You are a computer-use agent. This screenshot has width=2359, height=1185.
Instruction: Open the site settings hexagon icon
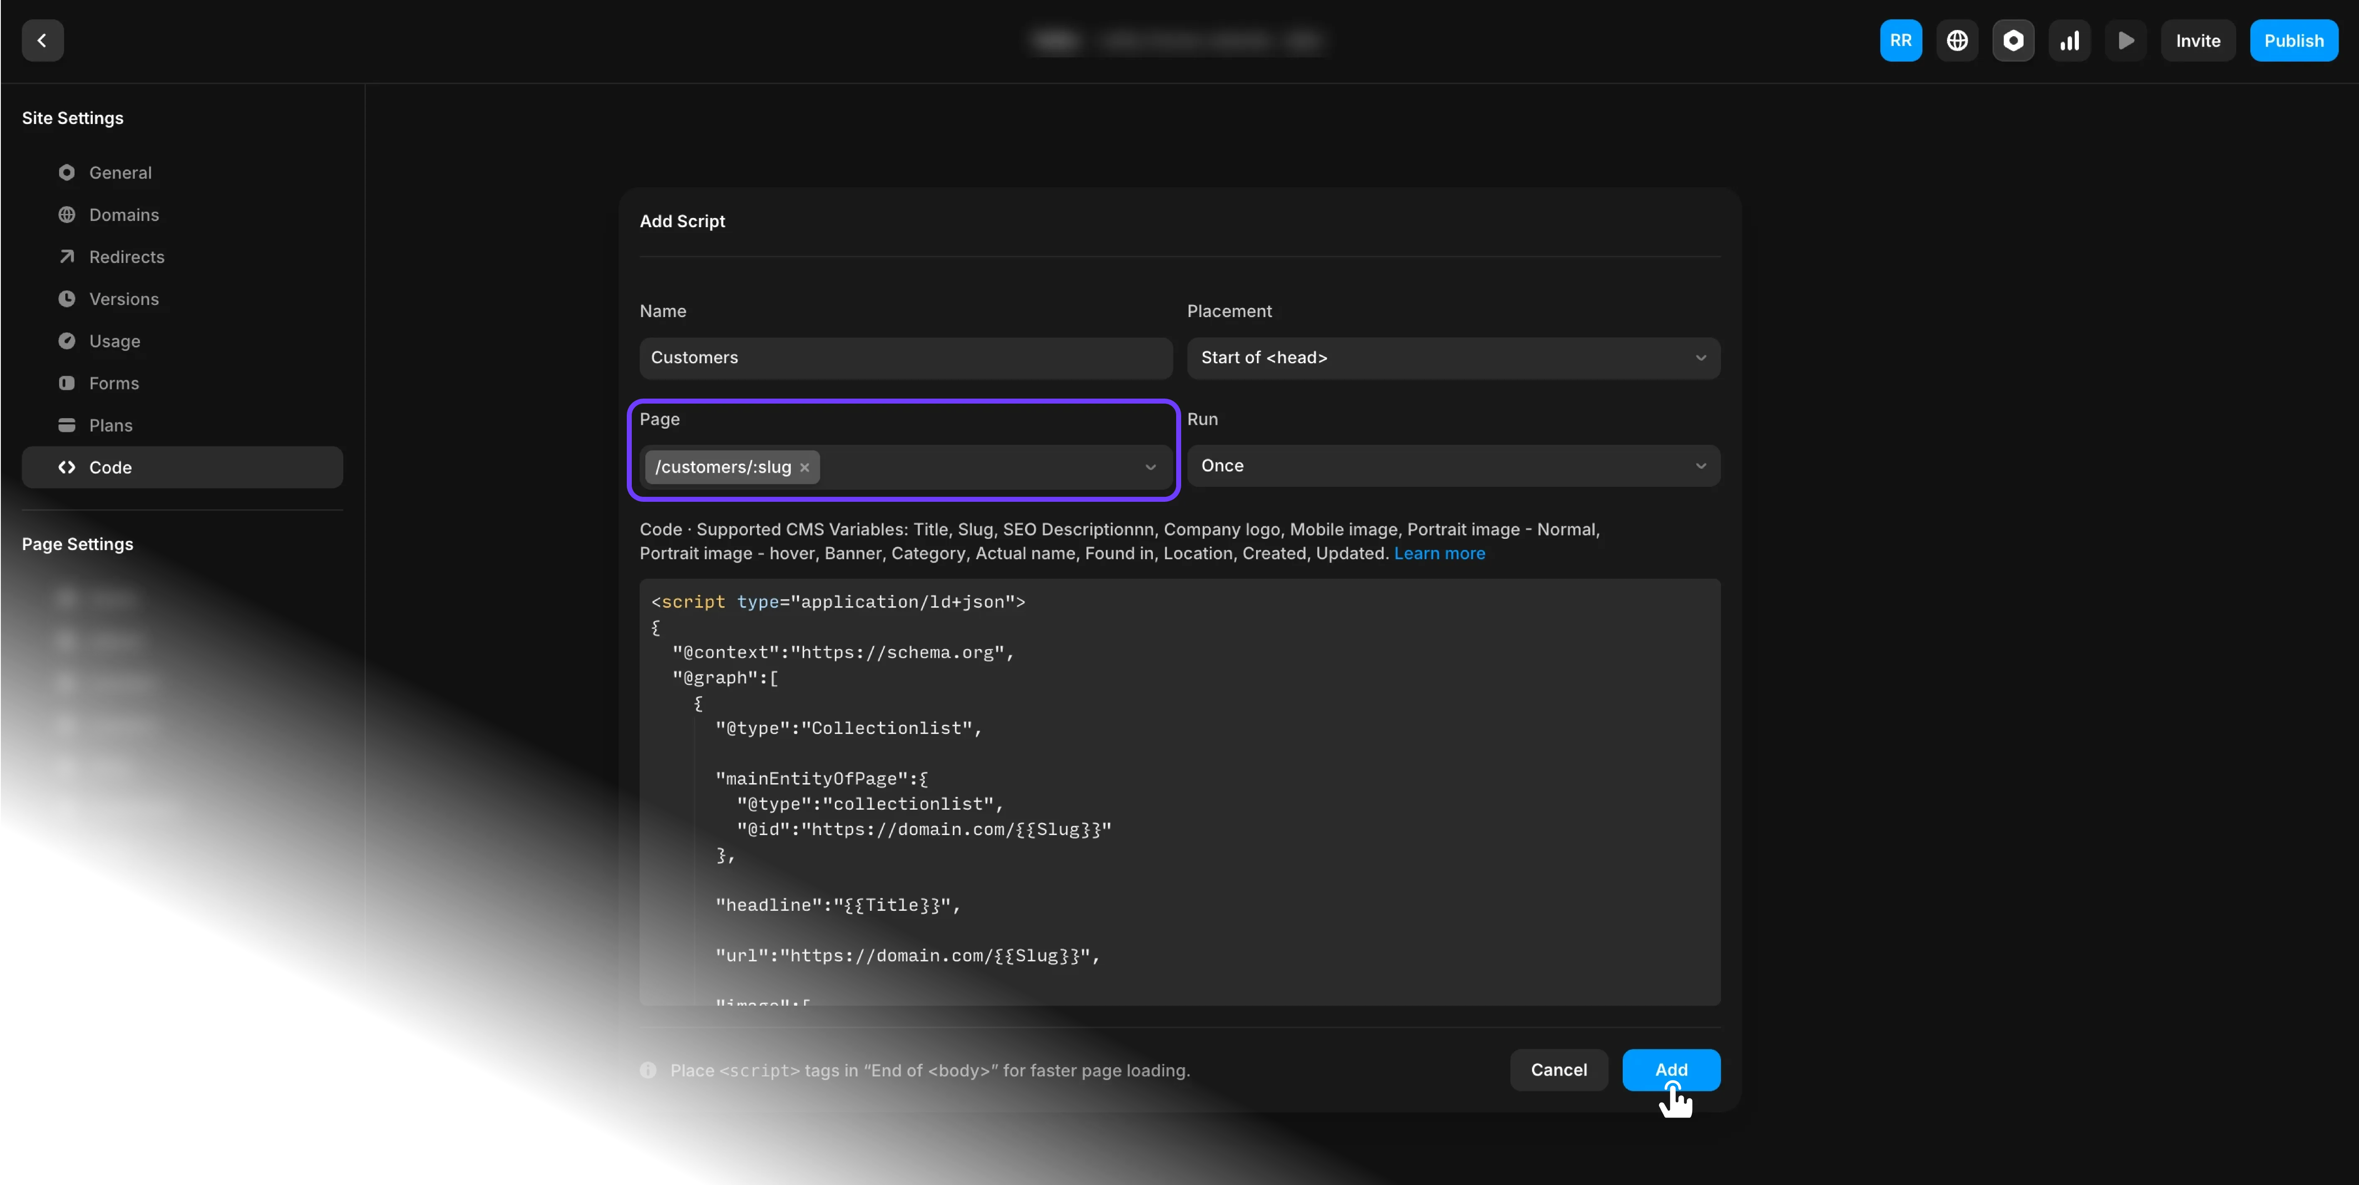point(2013,40)
